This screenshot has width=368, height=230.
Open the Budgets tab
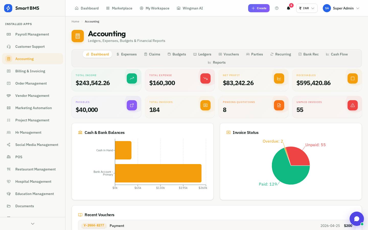point(177,54)
